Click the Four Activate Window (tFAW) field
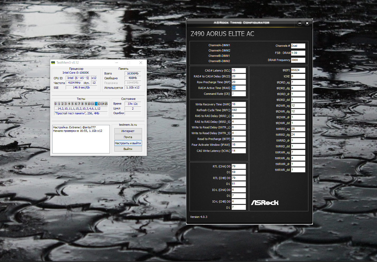Viewport: 377px width, 262px height. (x=239, y=145)
